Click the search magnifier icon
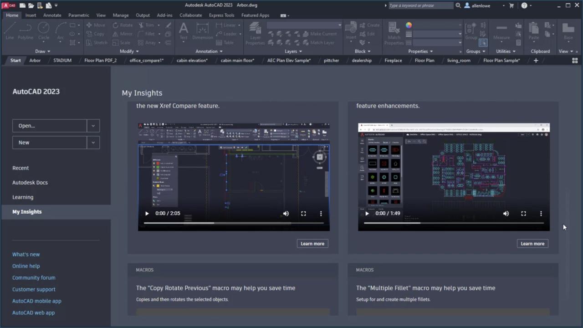 point(458,5)
